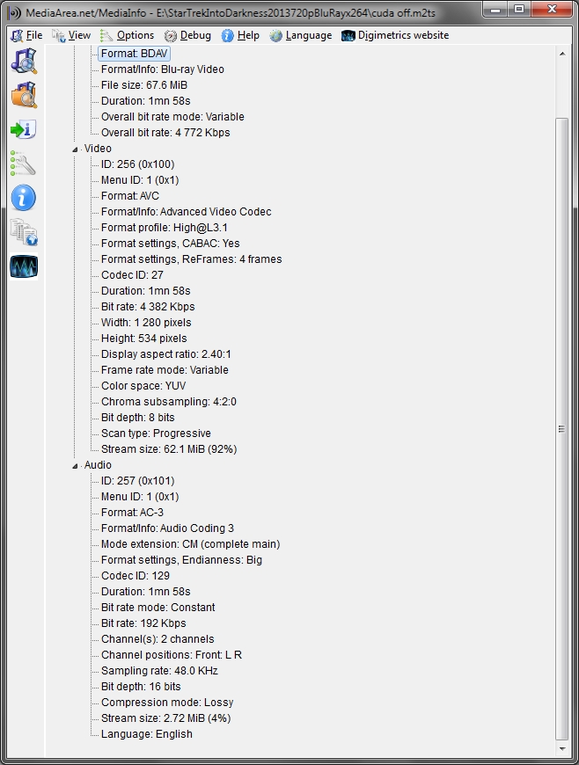This screenshot has height=765, width=579.
Task: Click the MediaInfo title bar app icon
Action: [15, 12]
